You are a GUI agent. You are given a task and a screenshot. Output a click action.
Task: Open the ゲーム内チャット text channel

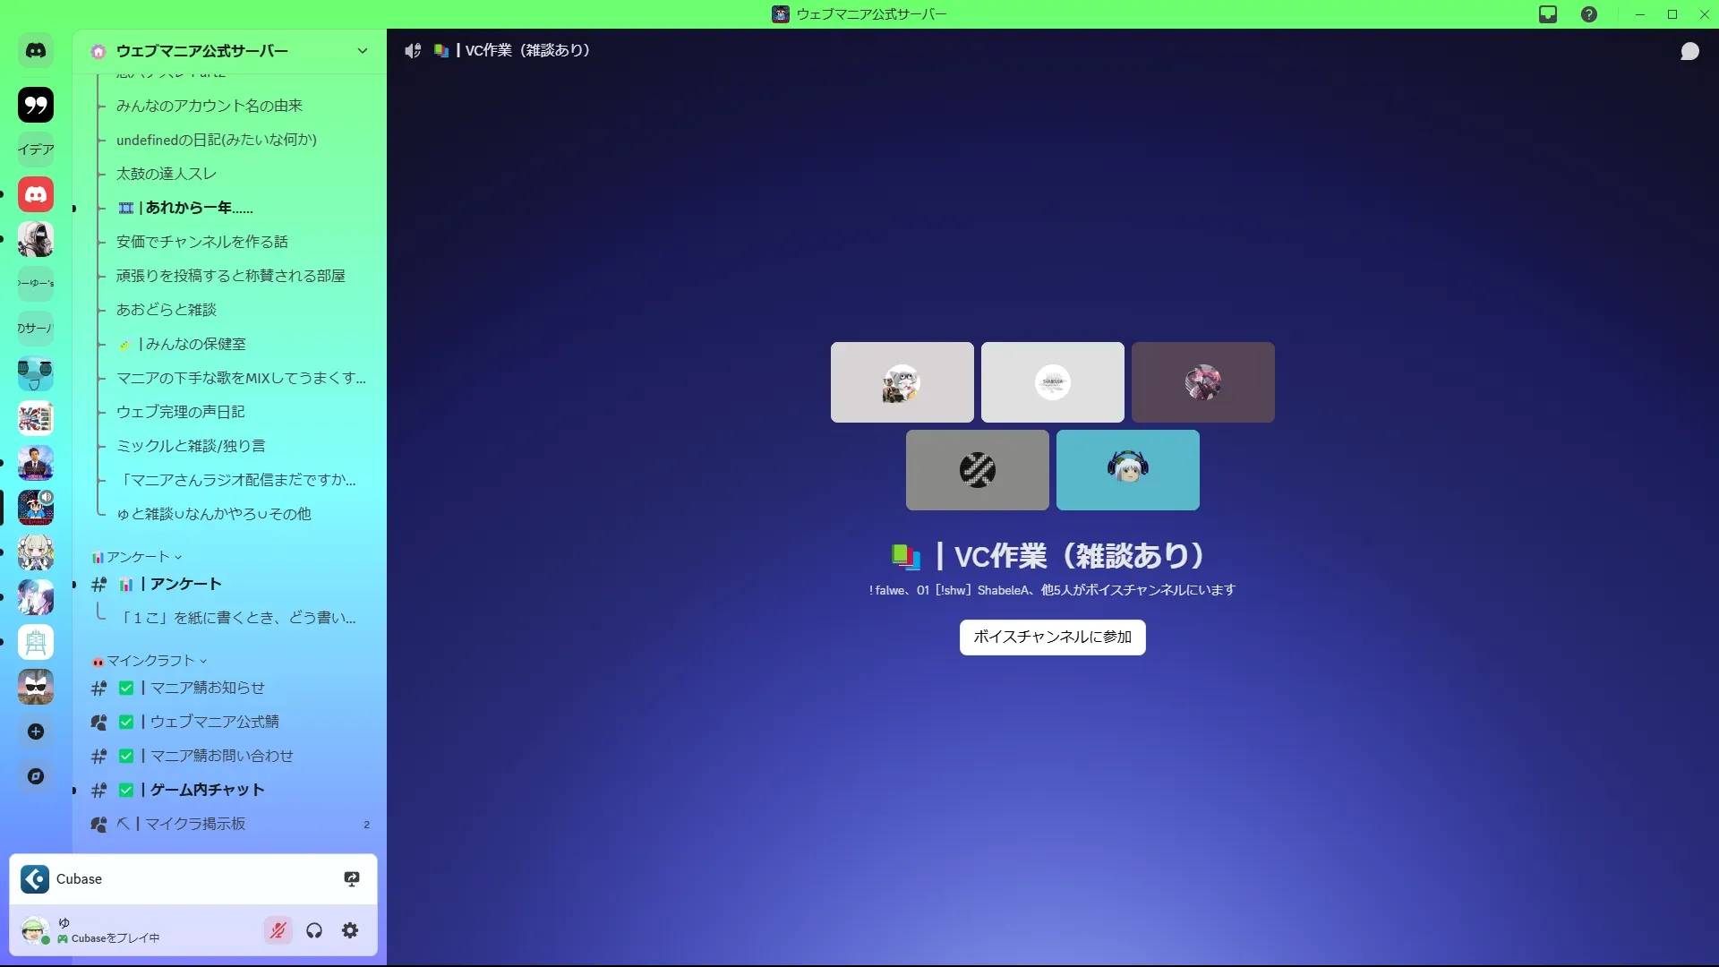(207, 790)
